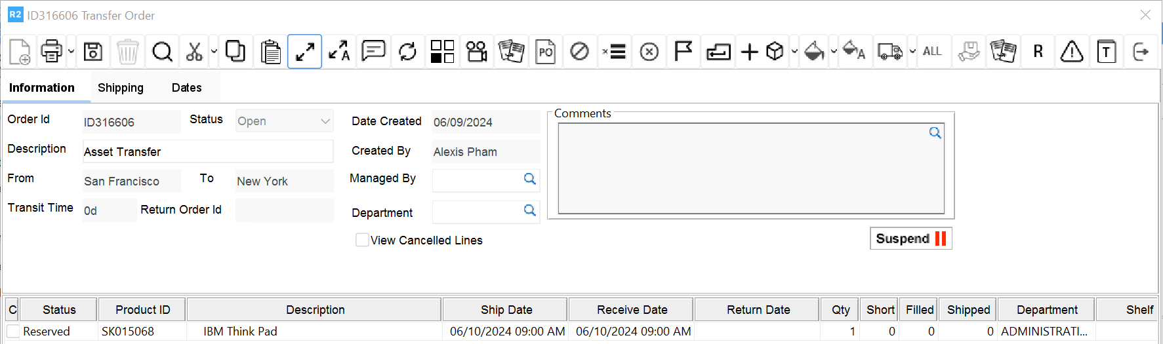
Task: Click the Ship Date column header
Action: (506, 310)
